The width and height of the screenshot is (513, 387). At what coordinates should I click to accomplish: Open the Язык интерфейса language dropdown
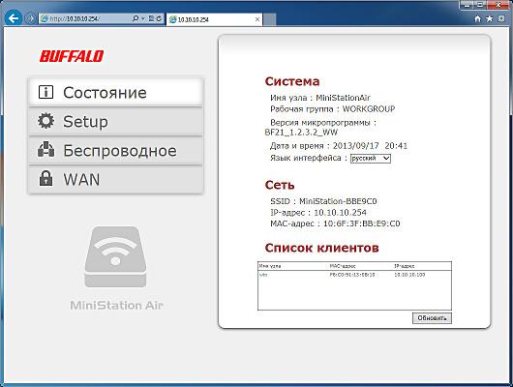371,159
